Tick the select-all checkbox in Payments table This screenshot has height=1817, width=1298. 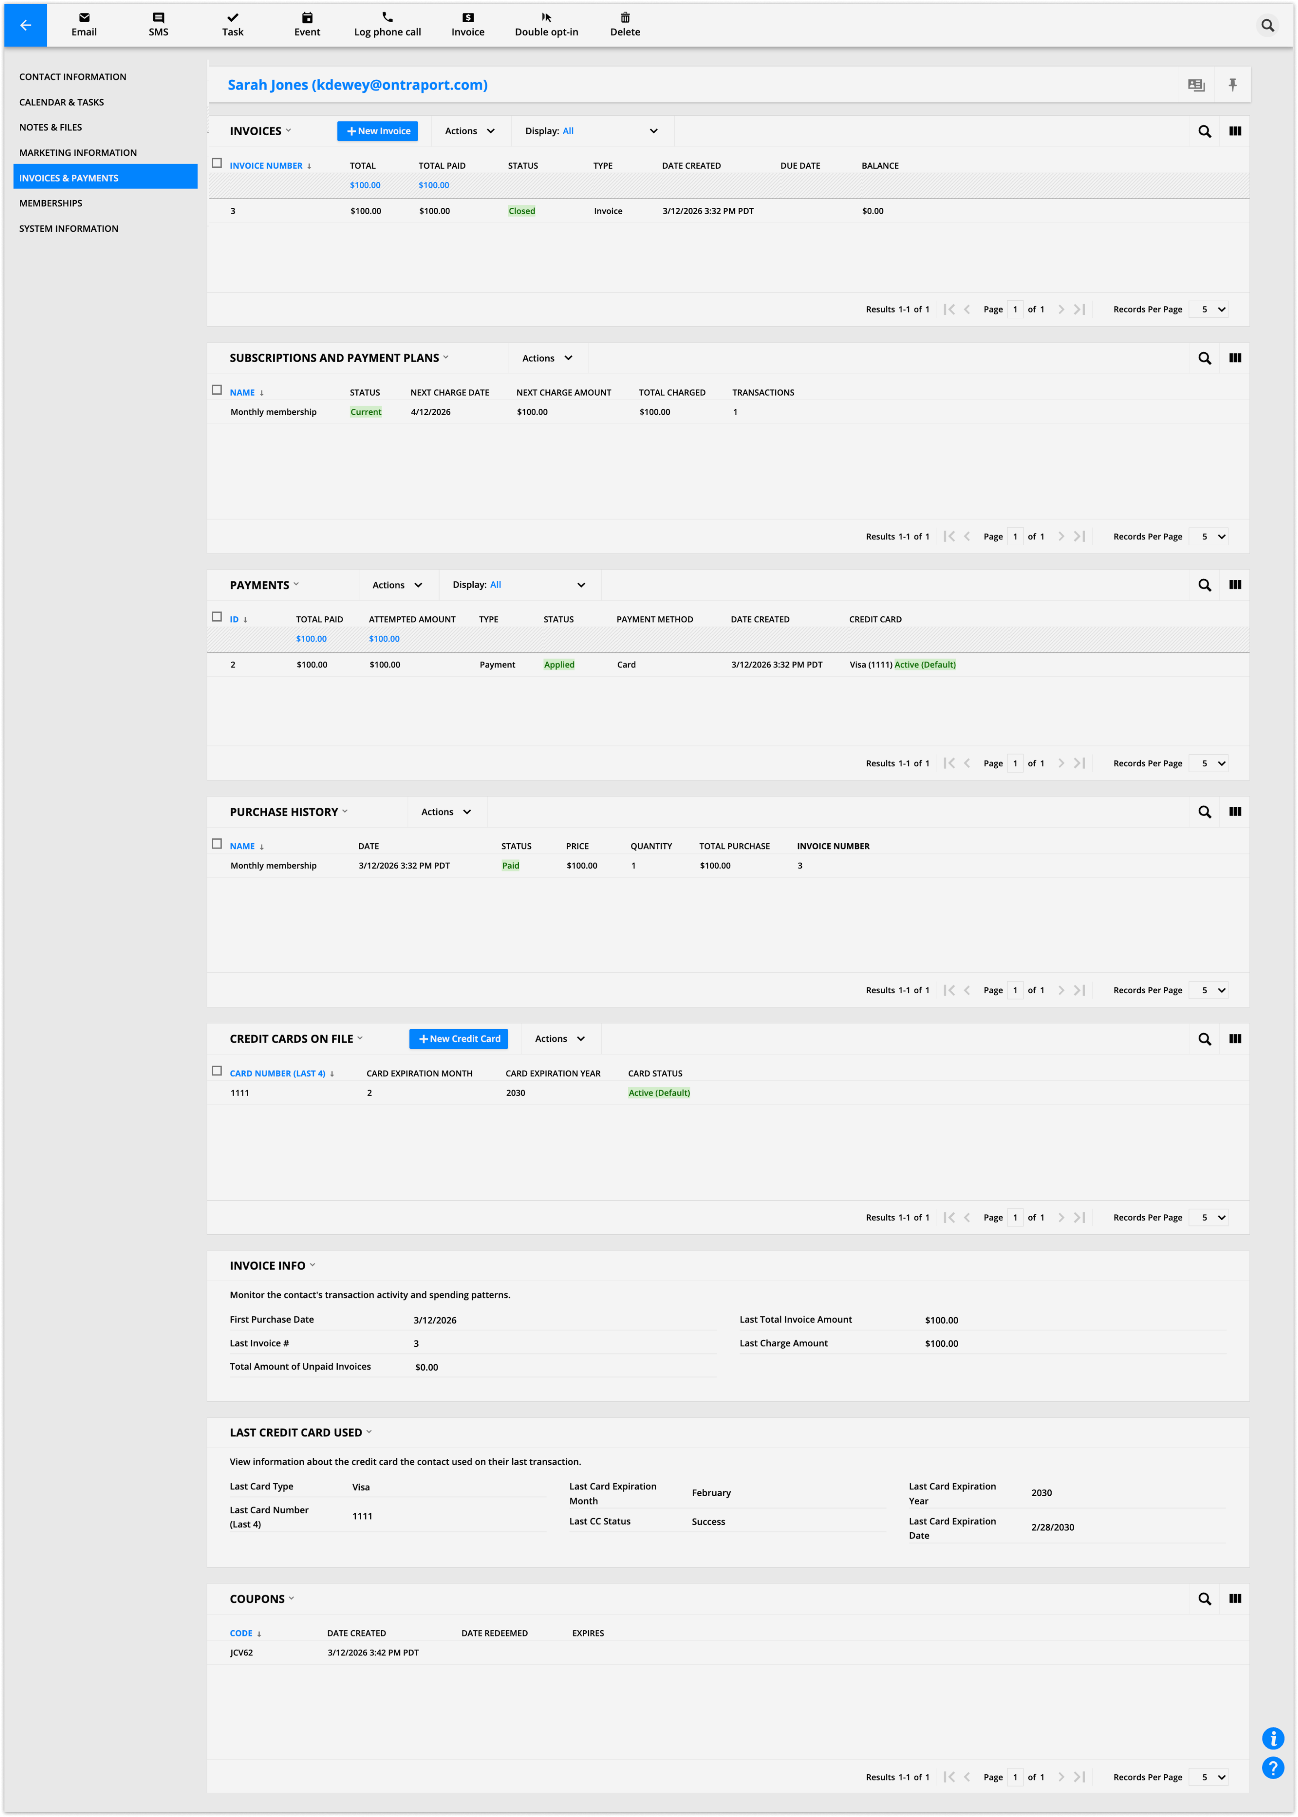point(217,617)
